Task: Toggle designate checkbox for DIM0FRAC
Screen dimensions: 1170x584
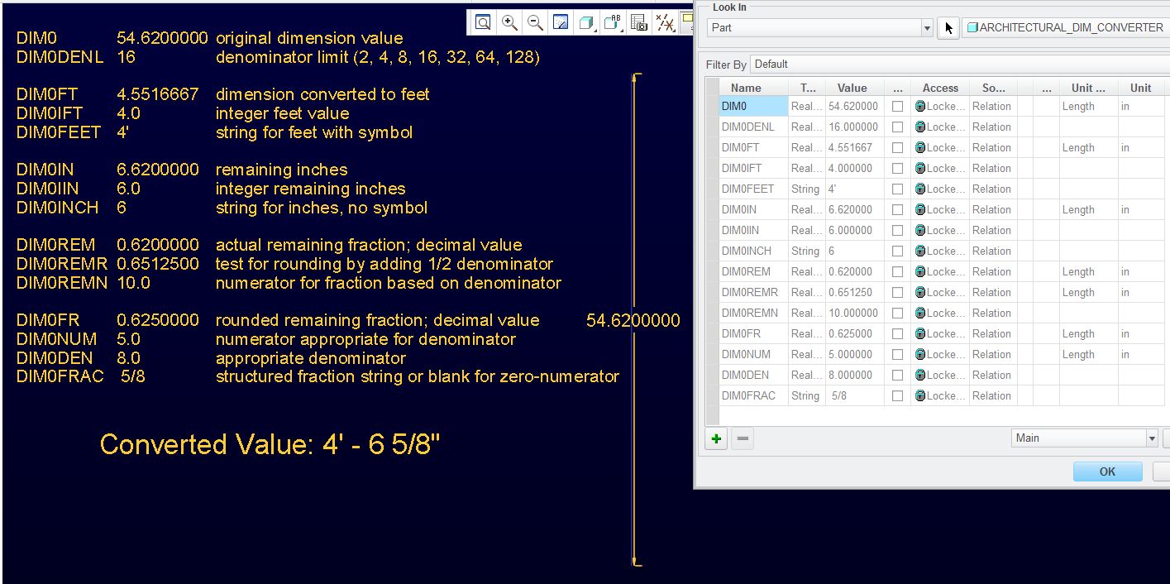Action: [x=897, y=395]
